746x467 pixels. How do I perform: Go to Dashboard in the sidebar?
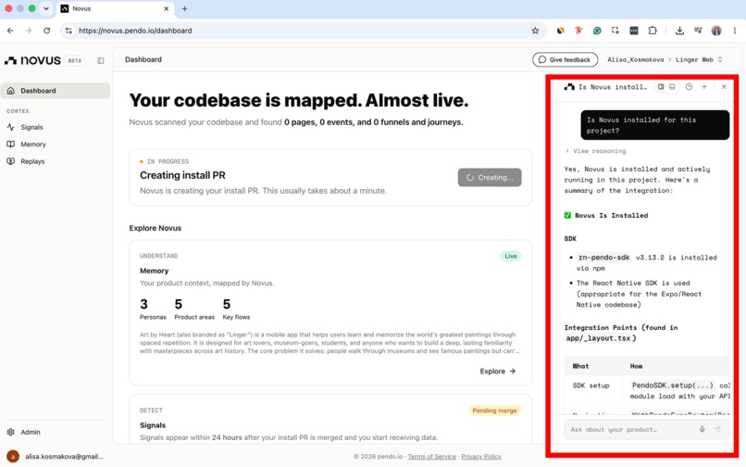click(56, 91)
